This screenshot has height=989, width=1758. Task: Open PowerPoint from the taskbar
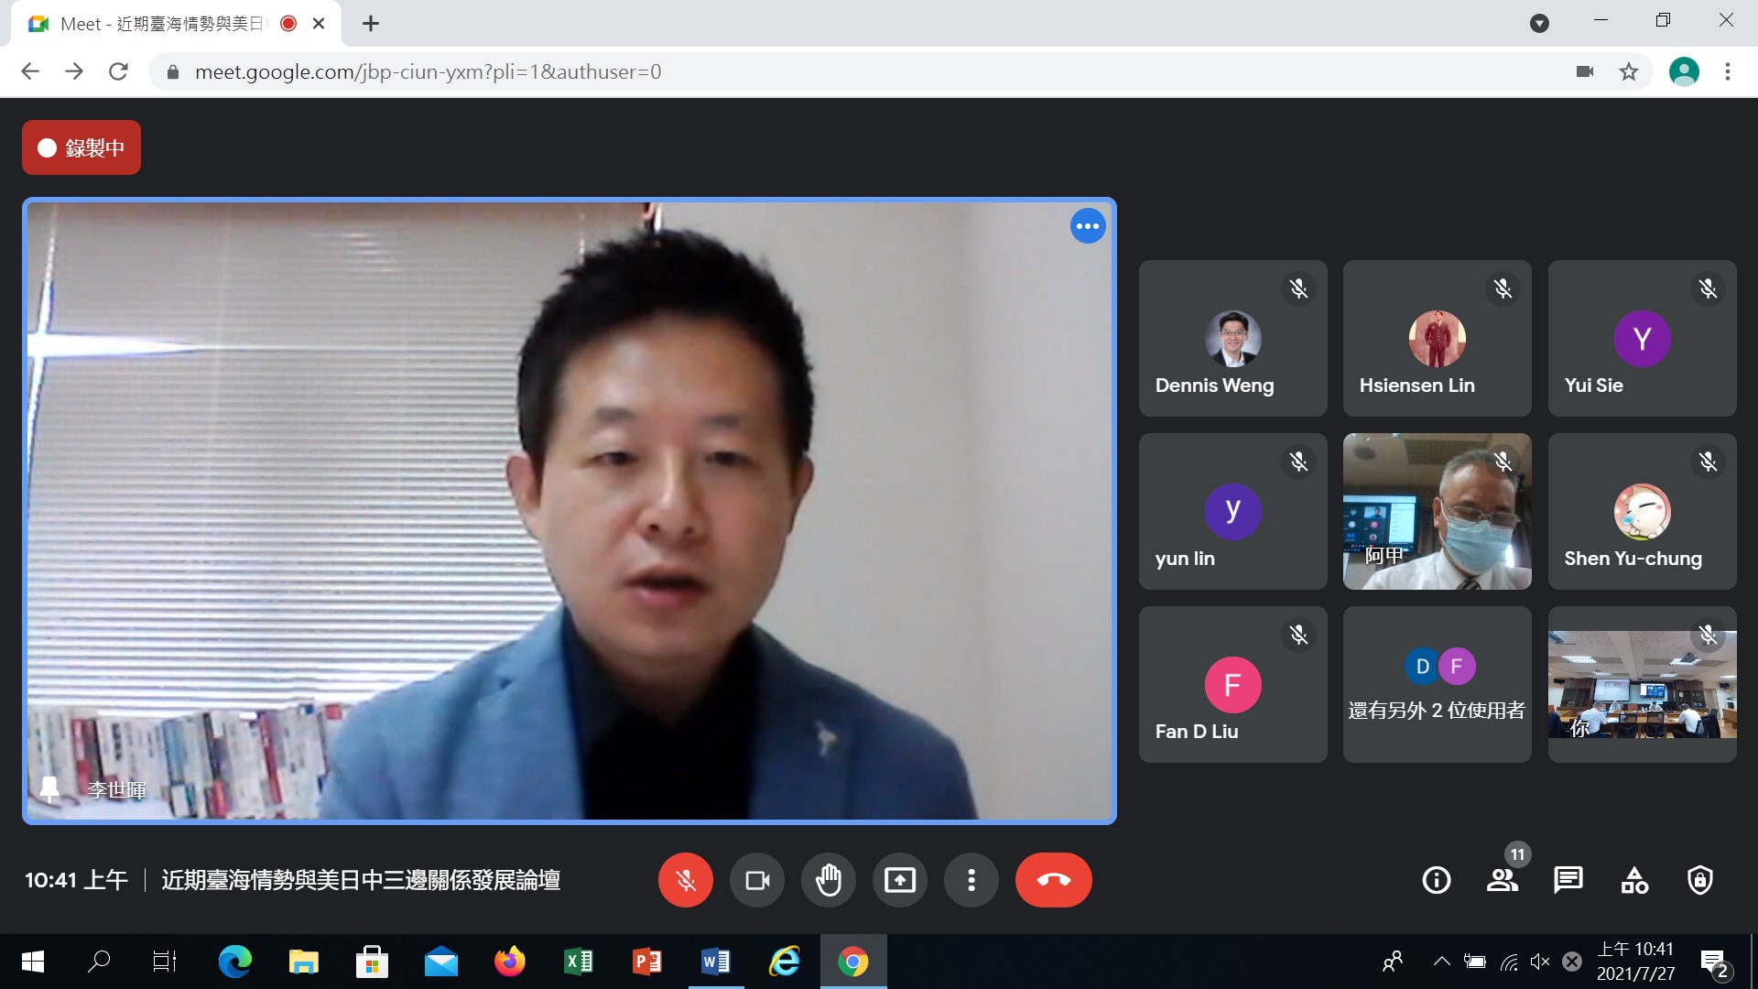click(646, 962)
